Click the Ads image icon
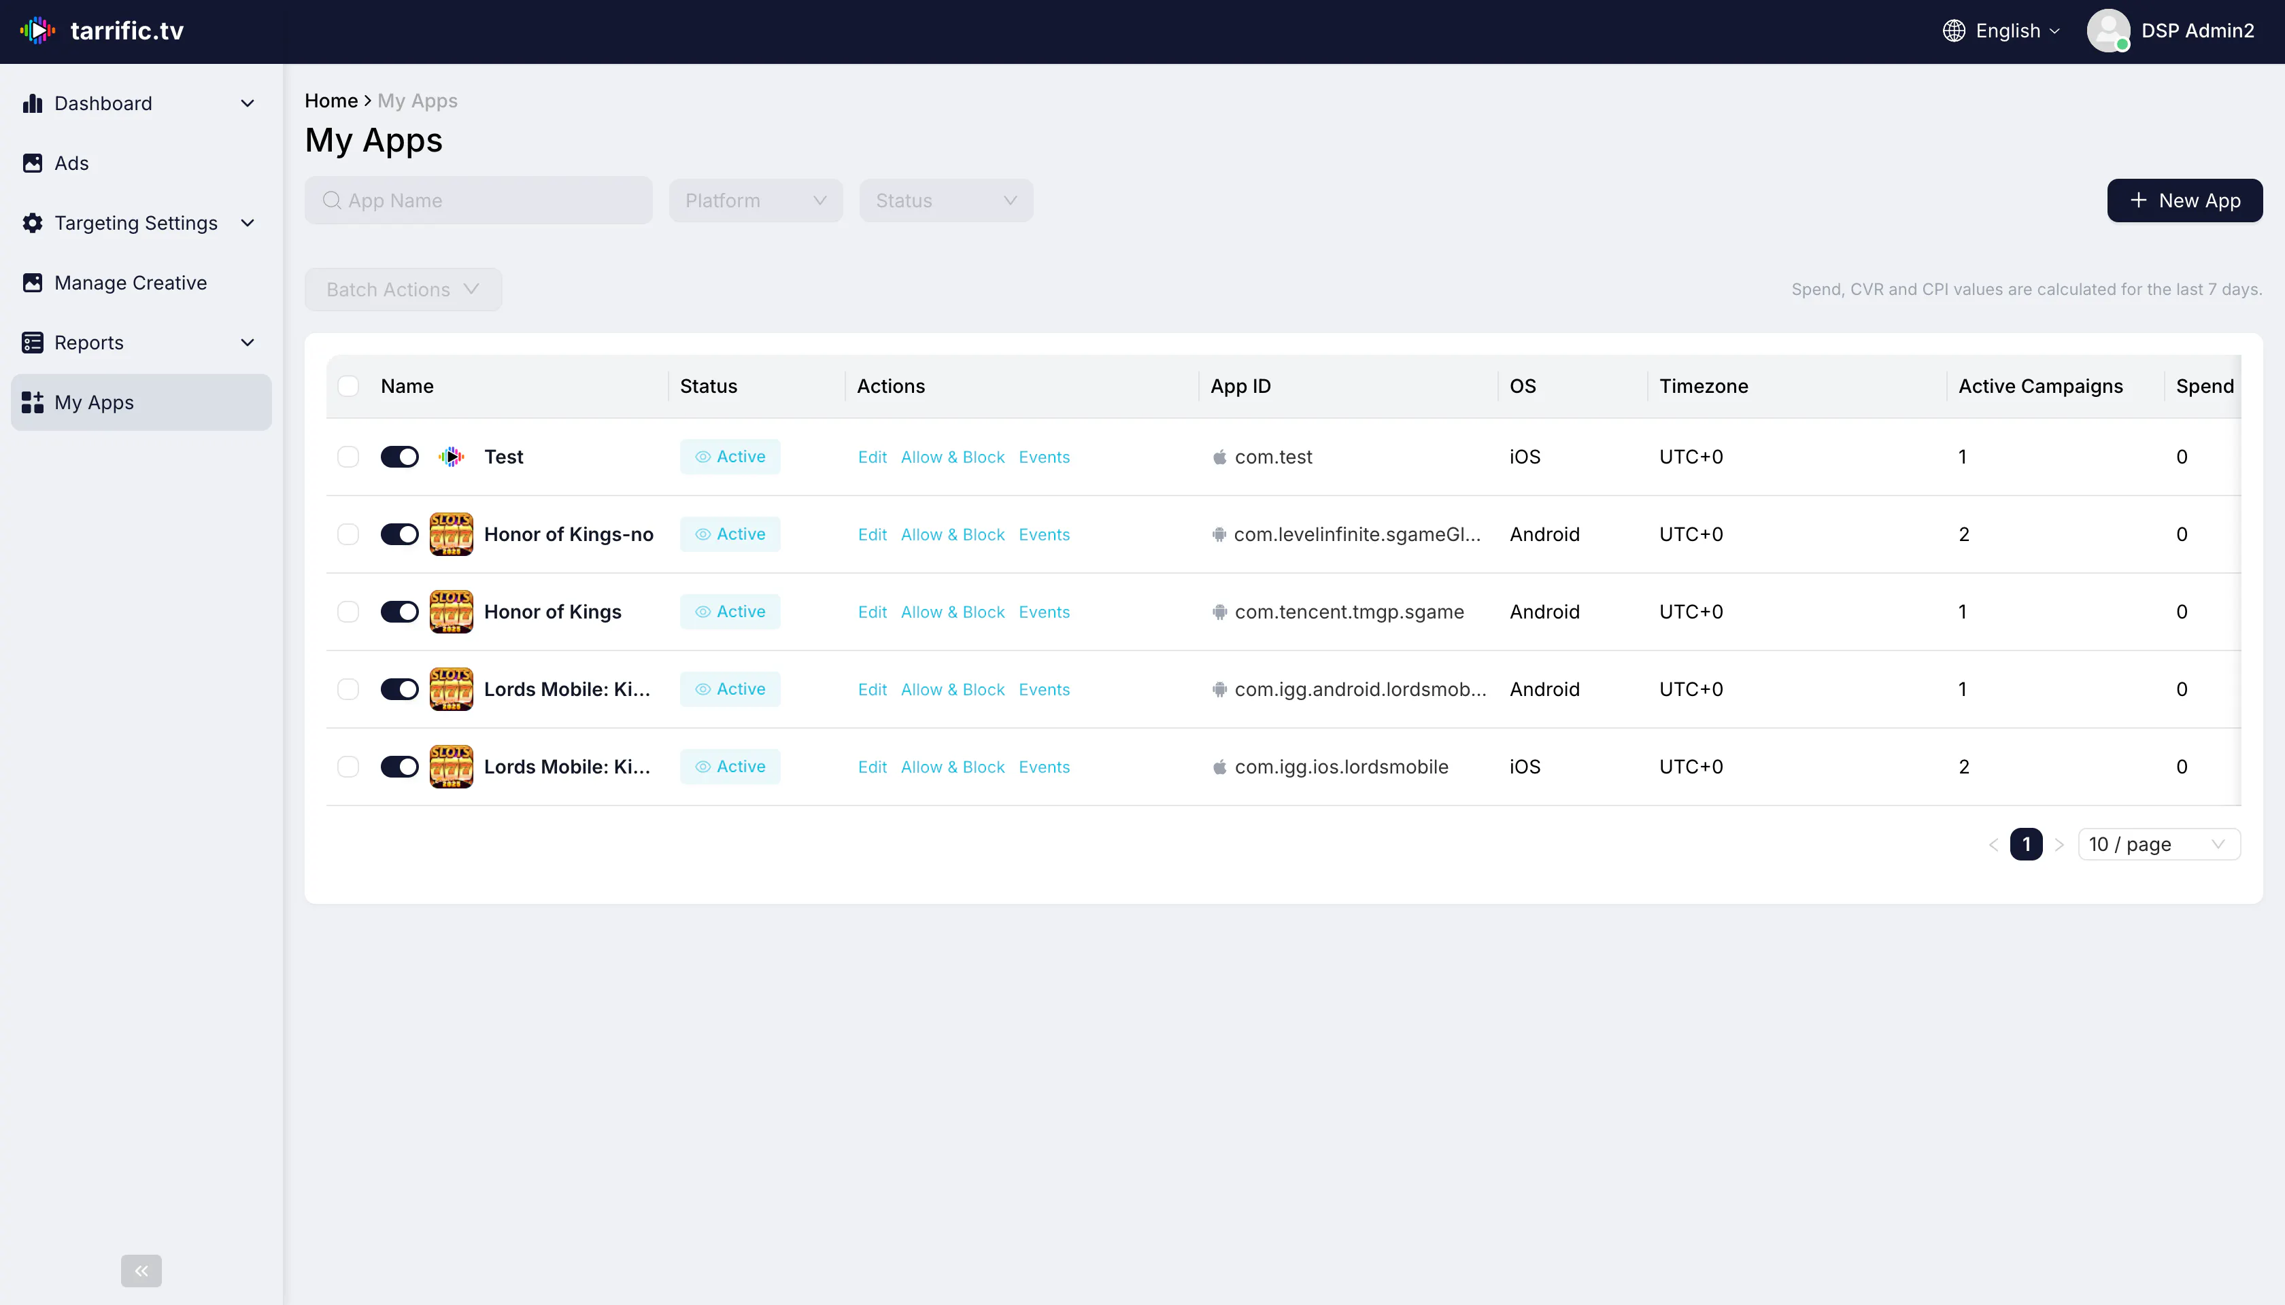Image resolution: width=2285 pixels, height=1305 pixels. click(x=32, y=163)
